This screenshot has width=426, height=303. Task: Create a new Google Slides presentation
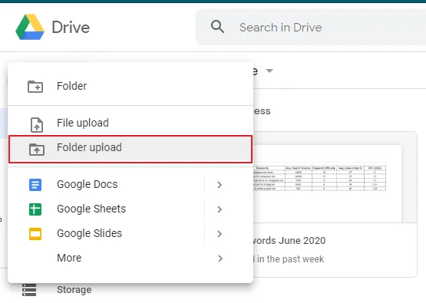pyautogui.click(x=106, y=233)
